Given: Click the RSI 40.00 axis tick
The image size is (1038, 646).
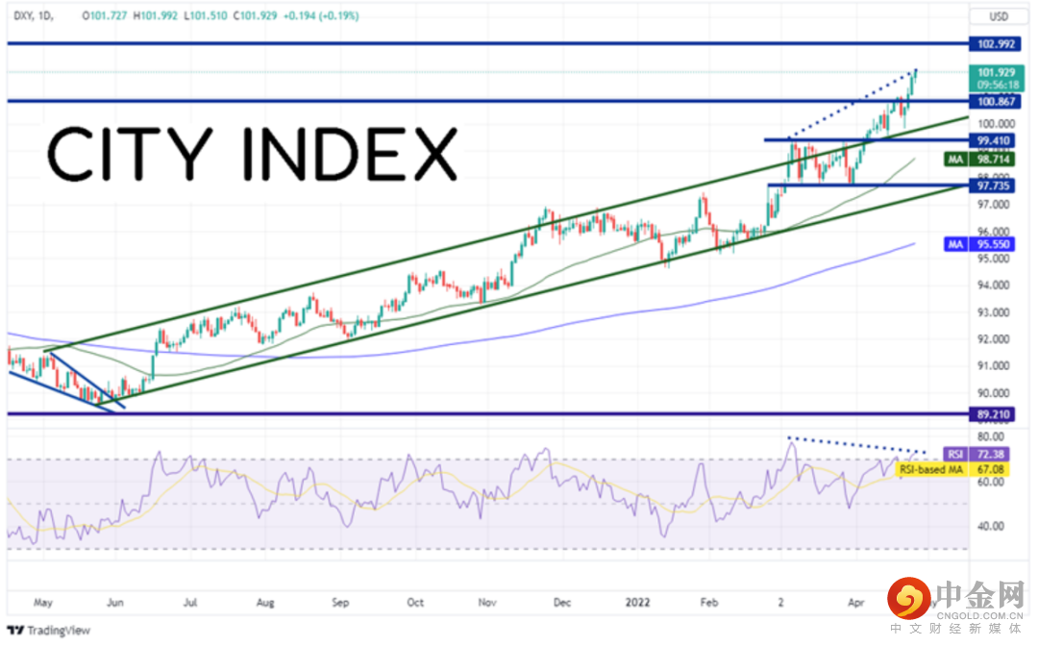Looking at the screenshot, I should click(990, 526).
